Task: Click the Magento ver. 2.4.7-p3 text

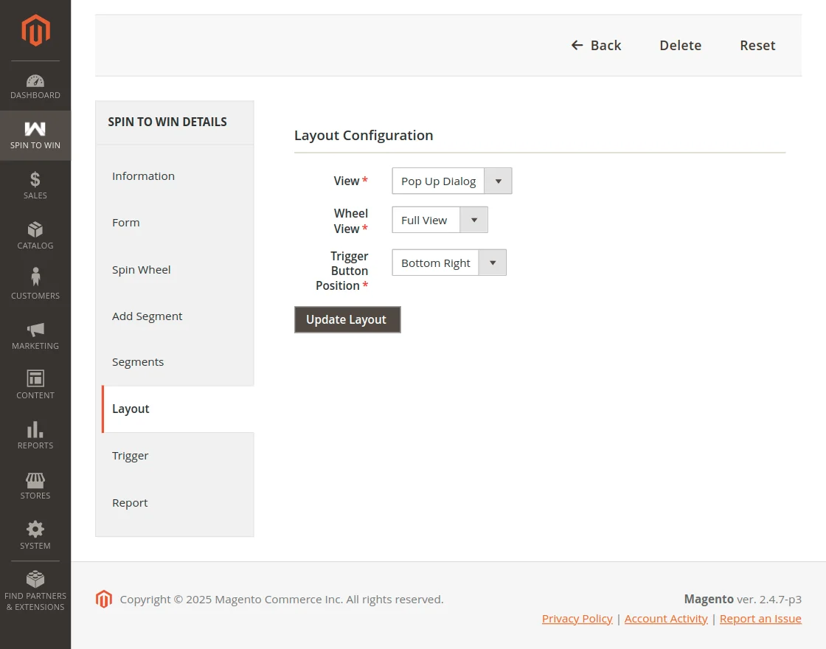Action: click(743, 599)
